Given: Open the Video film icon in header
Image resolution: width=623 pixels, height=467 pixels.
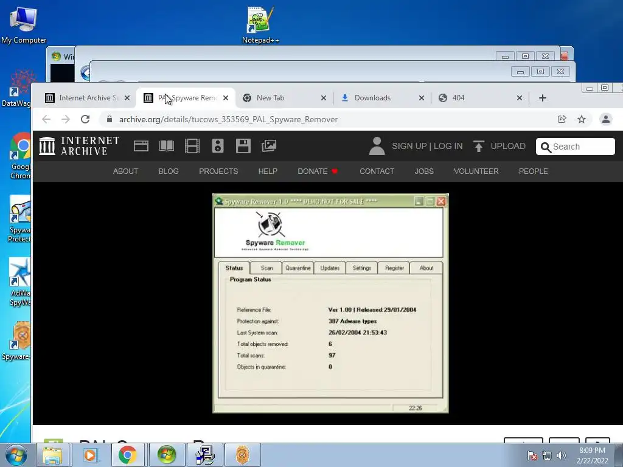Looking at the screenshot, I should pos(192,146).
